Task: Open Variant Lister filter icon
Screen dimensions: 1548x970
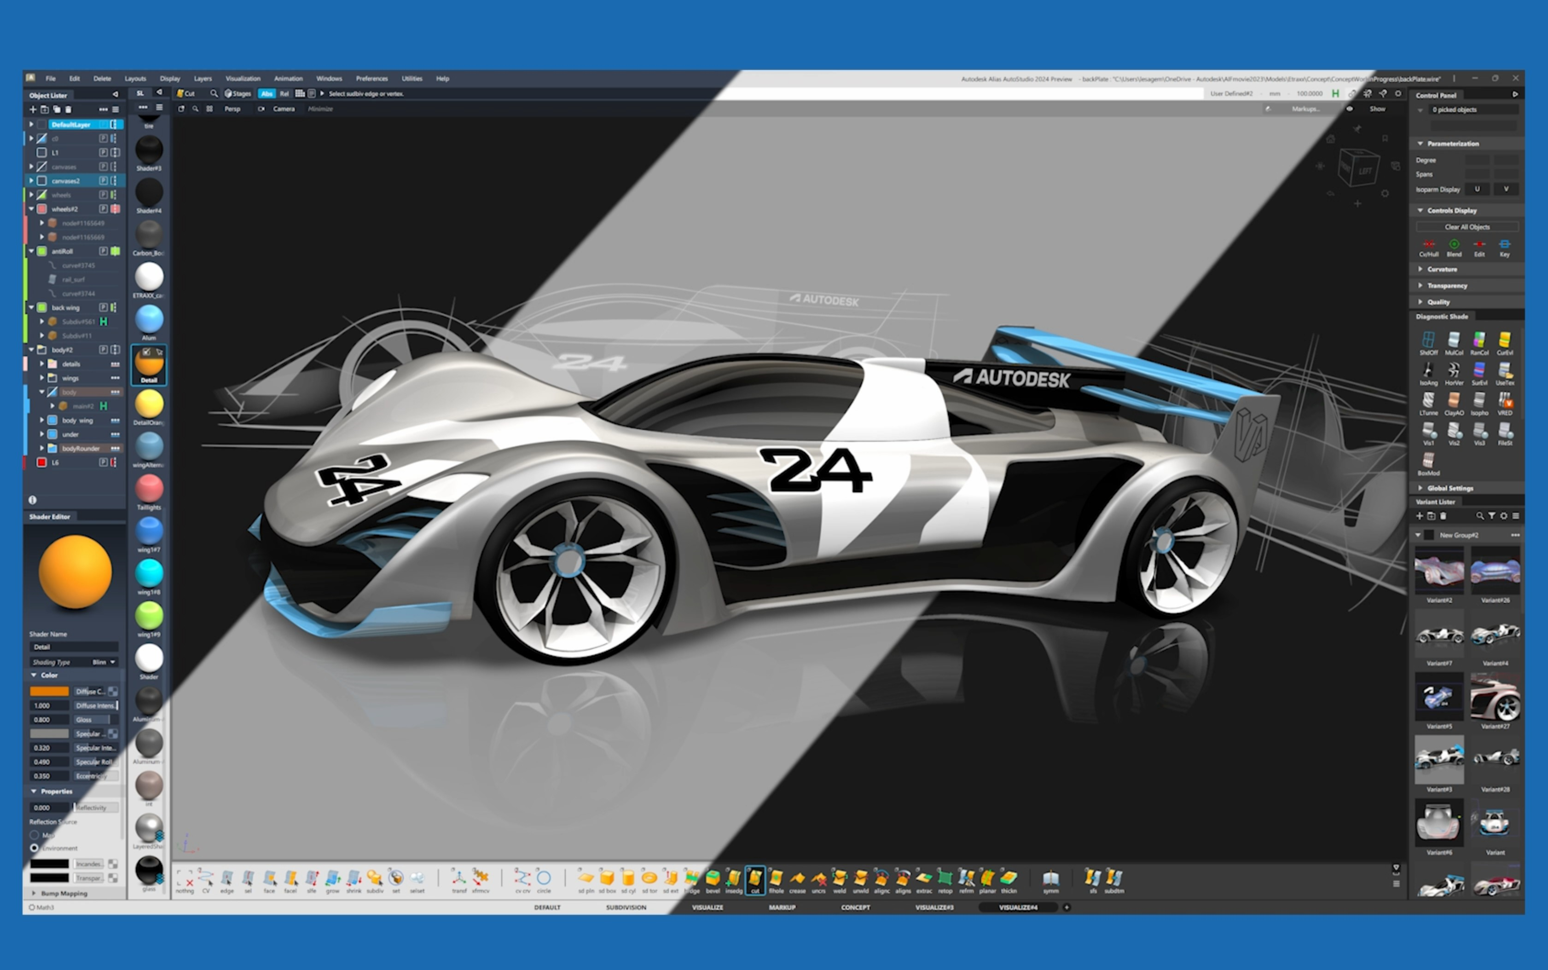Action: click(1491, 516)
